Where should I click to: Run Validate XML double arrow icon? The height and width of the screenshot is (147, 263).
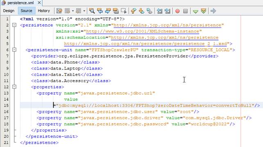204,11
